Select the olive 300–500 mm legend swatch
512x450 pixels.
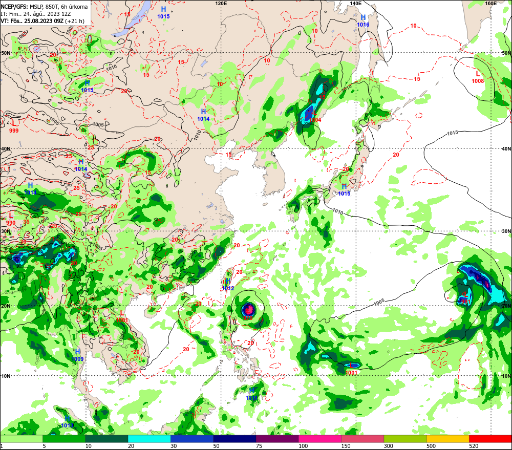(405, 439)
